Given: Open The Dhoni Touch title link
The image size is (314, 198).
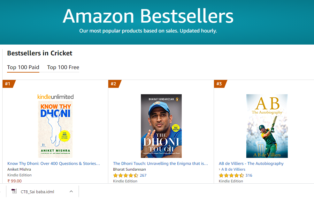Looking at the screenshot, I should coord(161,163).
